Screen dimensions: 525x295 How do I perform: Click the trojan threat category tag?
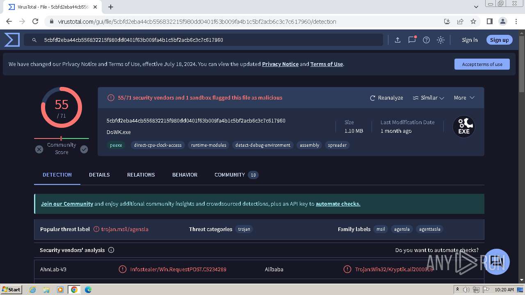pyautogui.click(x=244, y=229)
